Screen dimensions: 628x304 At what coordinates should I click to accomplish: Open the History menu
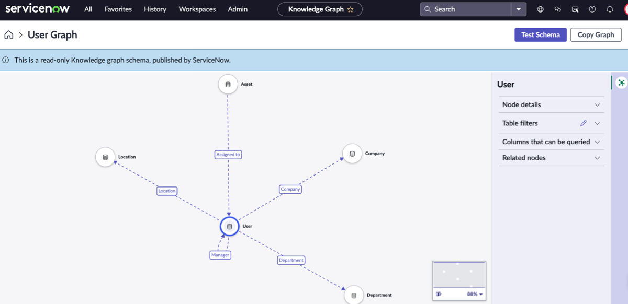click(155, 9)
